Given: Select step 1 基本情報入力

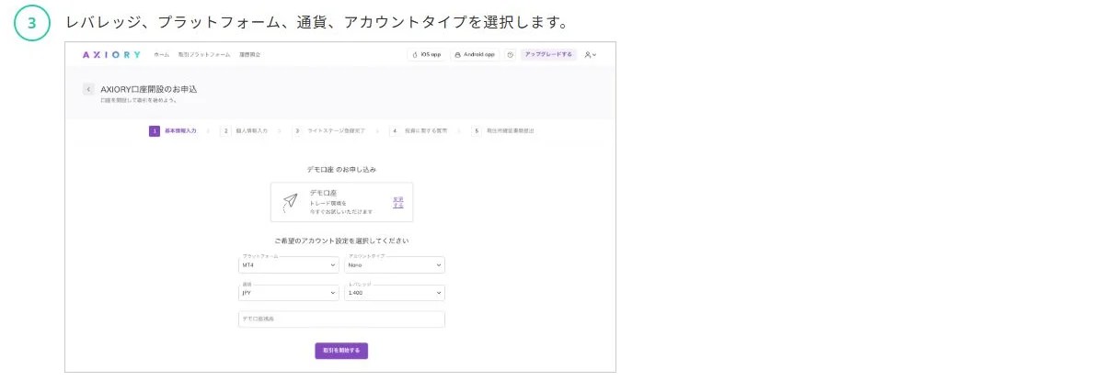Looking at the screenshot, I should [x=174, y=131].
